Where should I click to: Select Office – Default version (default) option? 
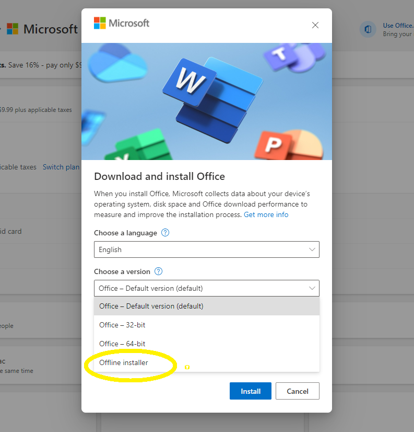point(207,306)
